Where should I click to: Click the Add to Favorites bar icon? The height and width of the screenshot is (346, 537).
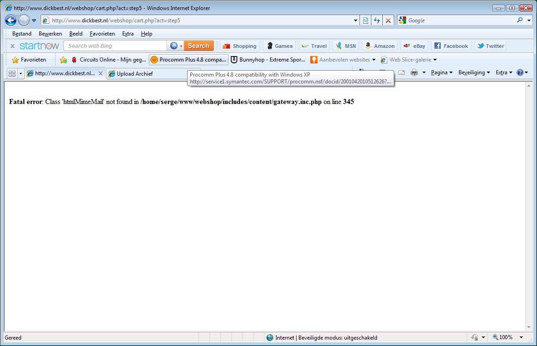[63, 60]
